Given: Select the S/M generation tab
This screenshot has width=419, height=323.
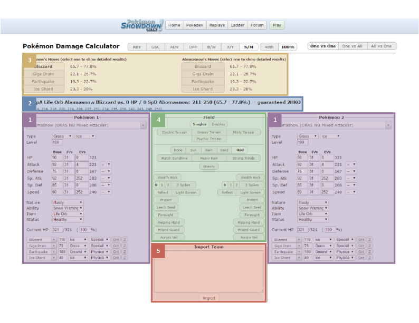Looking at the screenshot, I should click(249, 47).
